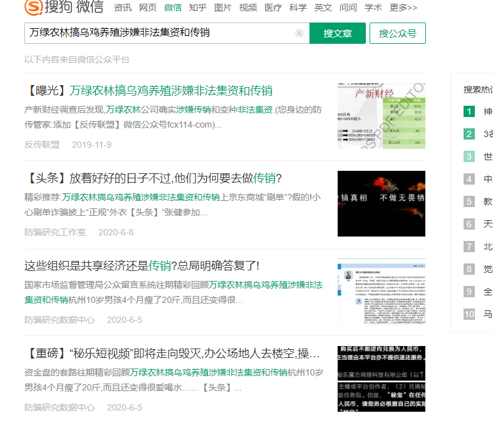Click the 2020-6-8 date text
Screen dimensions: 493x423
click(x=116, y=232)
